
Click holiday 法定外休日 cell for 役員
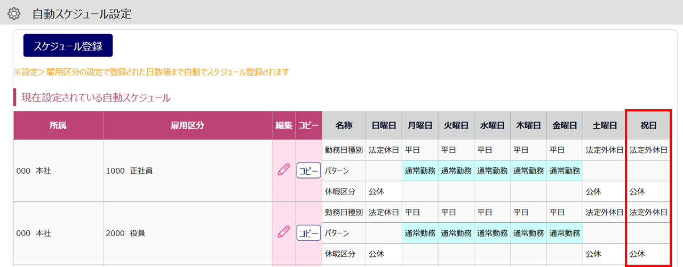648,212
